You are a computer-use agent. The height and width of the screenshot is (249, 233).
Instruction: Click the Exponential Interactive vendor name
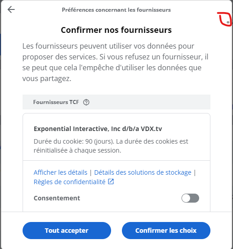(x=98, y=129)
